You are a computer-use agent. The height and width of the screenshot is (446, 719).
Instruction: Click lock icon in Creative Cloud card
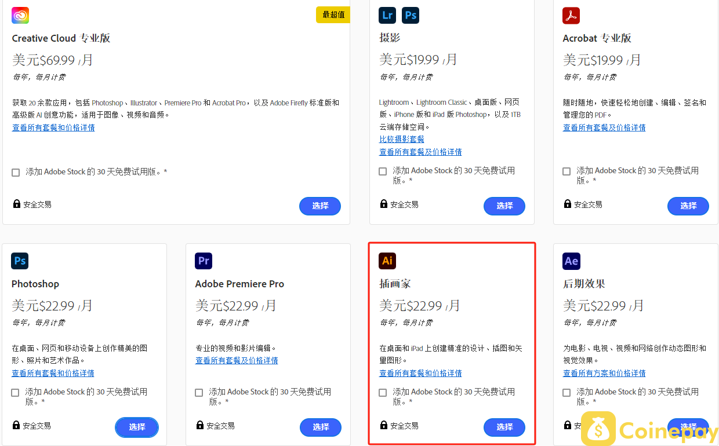[x=16, y=204]
